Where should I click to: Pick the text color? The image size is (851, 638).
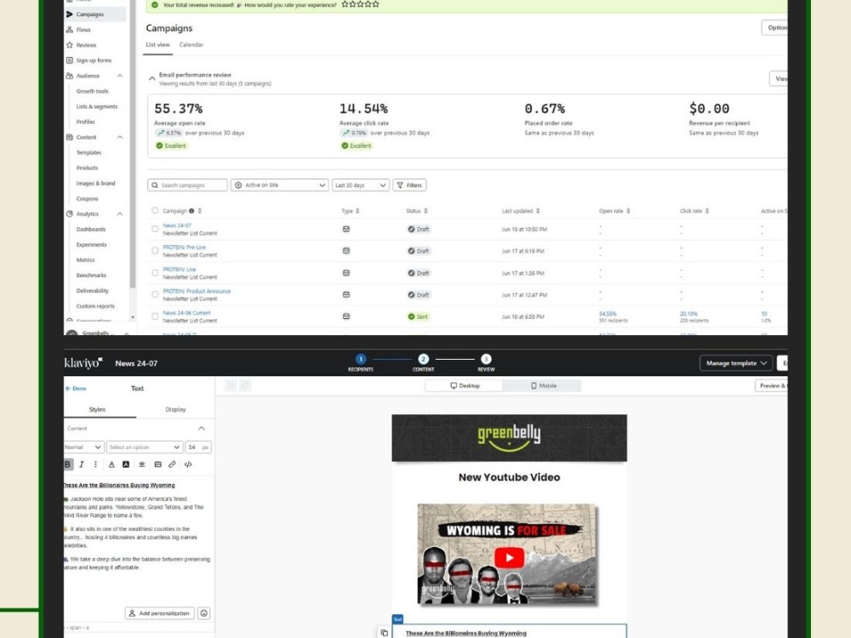111,464
